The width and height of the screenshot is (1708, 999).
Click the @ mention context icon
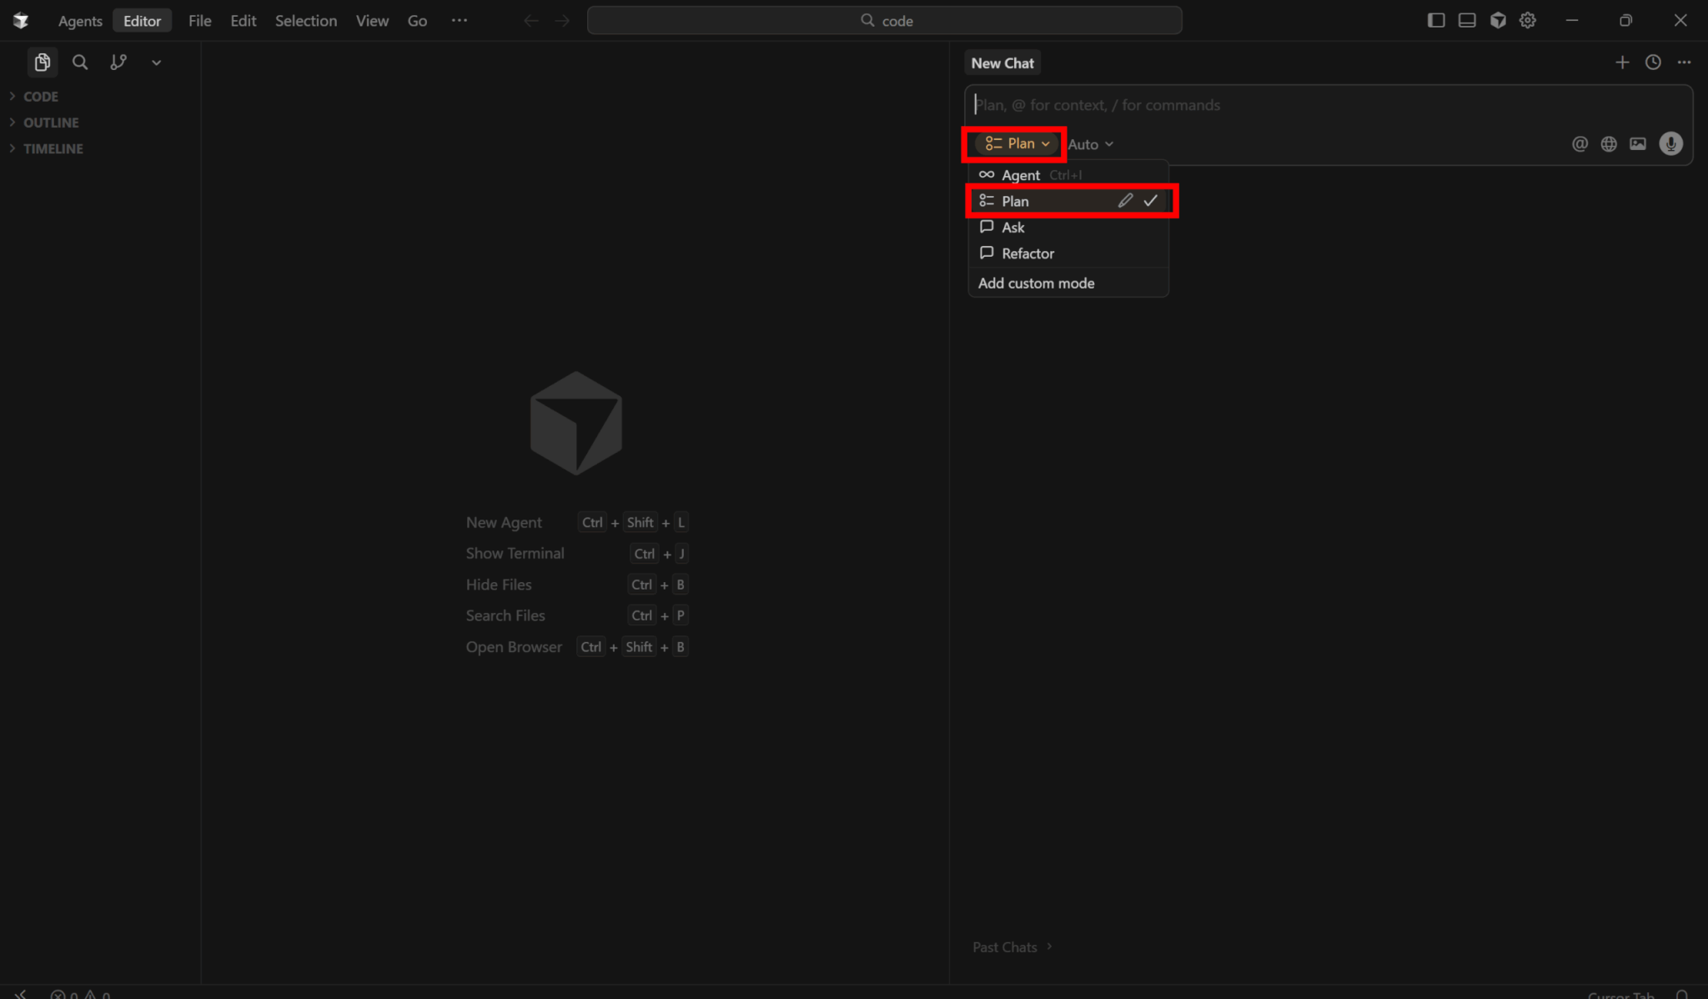click(x=1580, y=144)
